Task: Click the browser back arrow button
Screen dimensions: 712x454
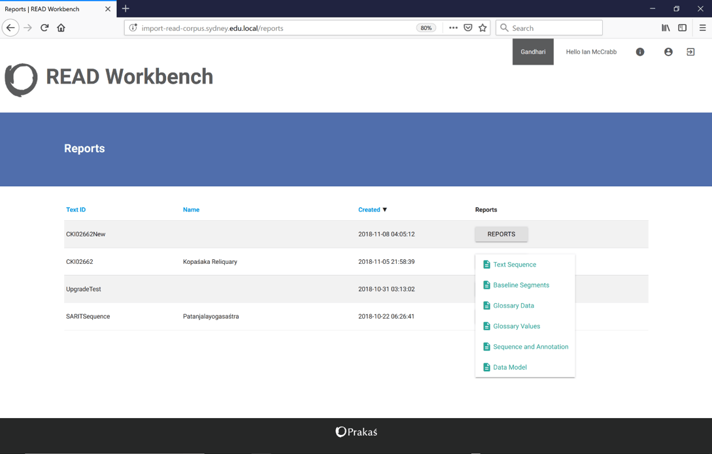Action: (10, 27)
